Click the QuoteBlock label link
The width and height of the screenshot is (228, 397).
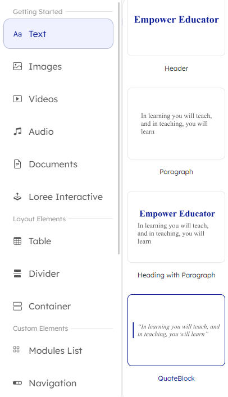coord(176,378)
